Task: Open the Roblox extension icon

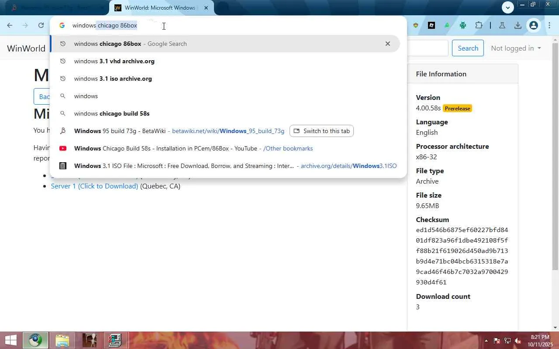Action: tap(431, 25)
